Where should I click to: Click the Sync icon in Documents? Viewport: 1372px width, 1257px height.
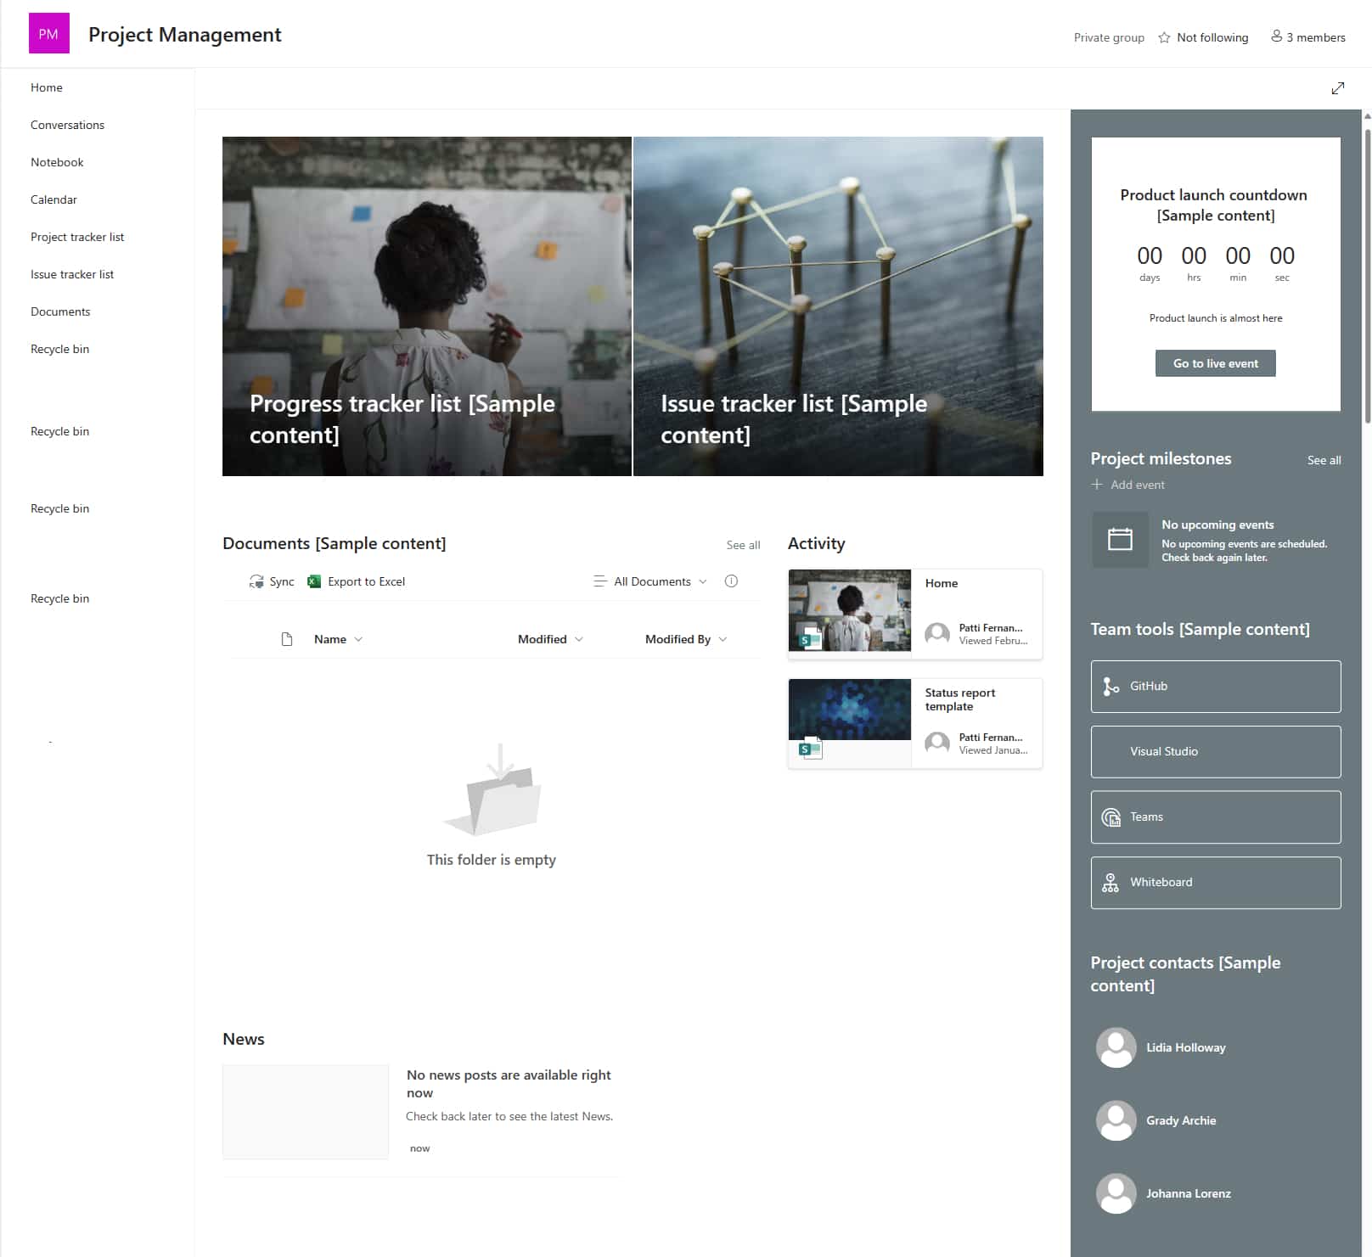tap(256, 581)
